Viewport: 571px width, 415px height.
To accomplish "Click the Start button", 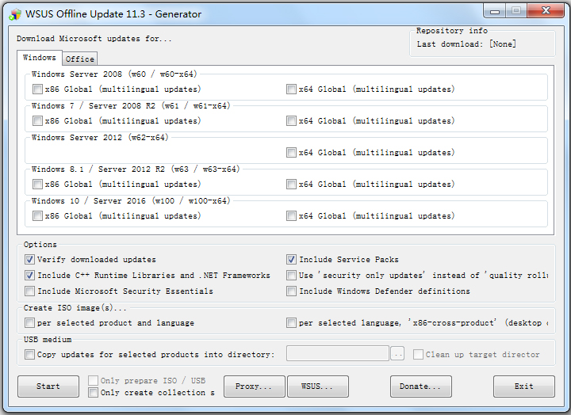I will pos(48,386).
